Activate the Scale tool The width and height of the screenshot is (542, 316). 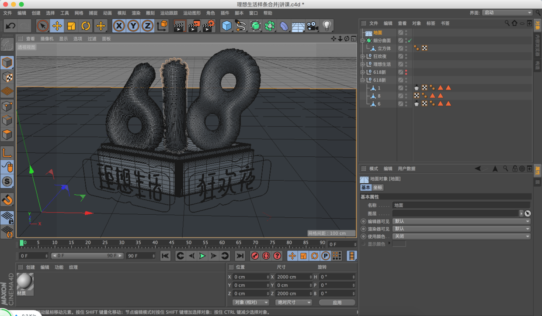(71, 26)
